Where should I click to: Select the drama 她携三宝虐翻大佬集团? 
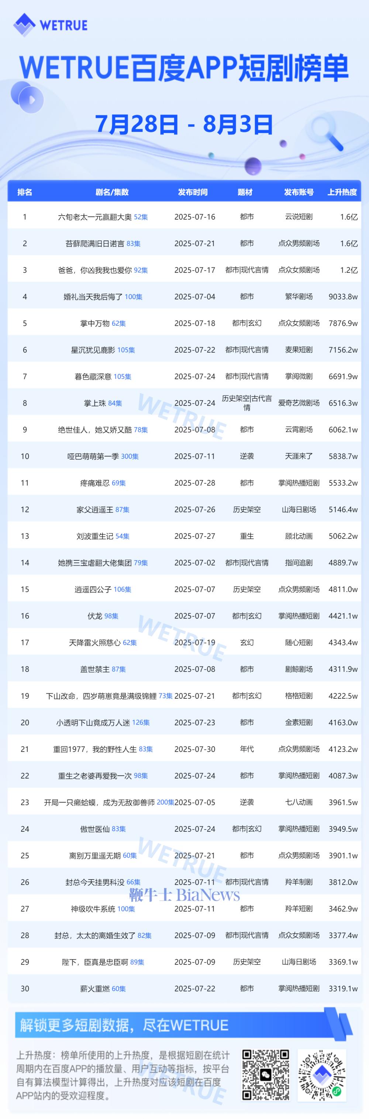(95, 563)
